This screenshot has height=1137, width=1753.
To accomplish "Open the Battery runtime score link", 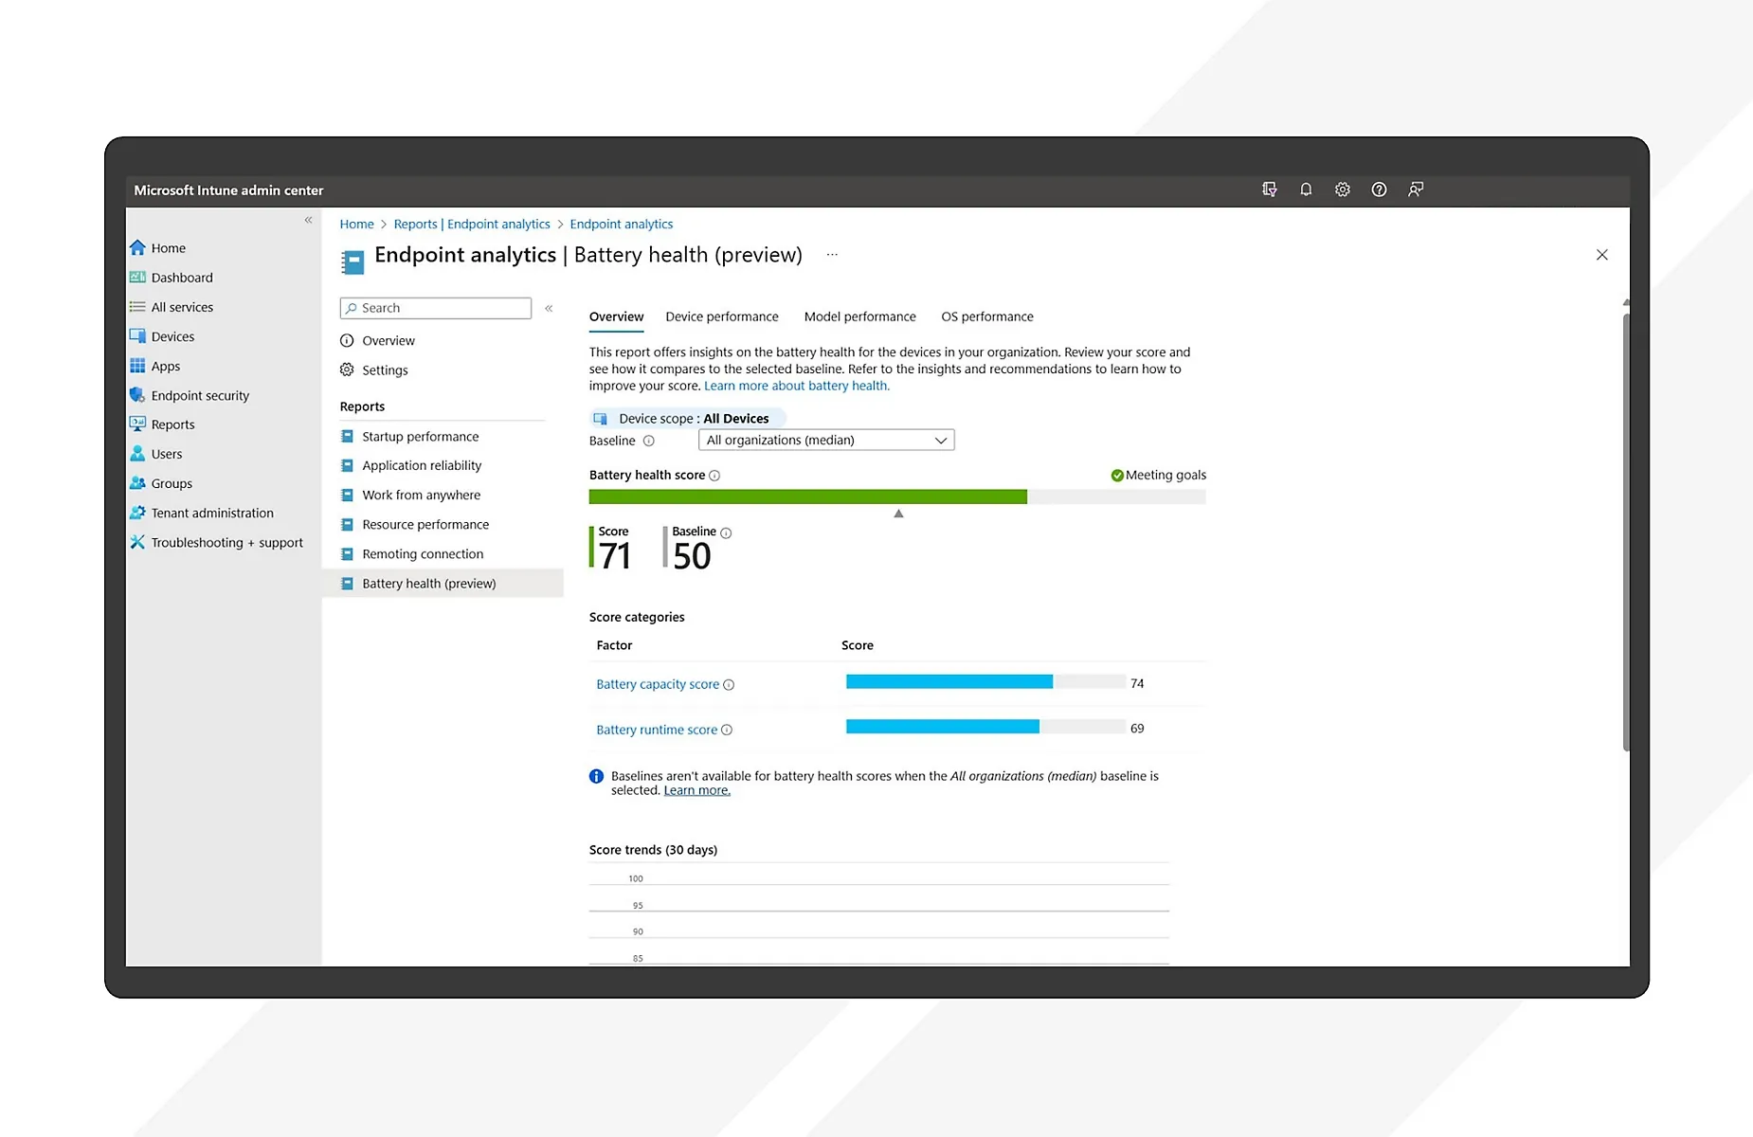I will pos(657,731).
